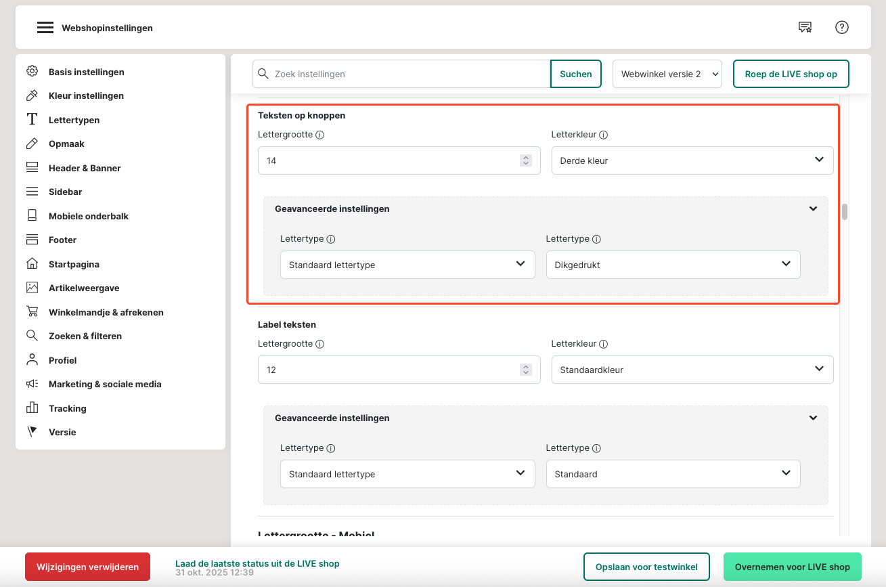Open the help question mark icon
This screenshot has width=886, height=587.
(x=841, y=27)
